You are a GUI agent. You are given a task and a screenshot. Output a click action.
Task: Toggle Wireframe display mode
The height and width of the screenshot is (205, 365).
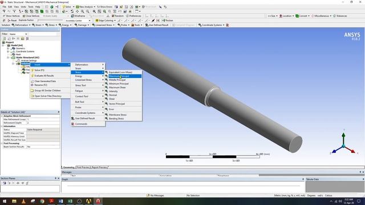(78, 16)
